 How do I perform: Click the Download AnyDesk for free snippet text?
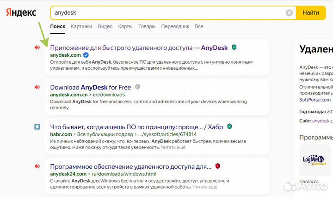point(148,105)
